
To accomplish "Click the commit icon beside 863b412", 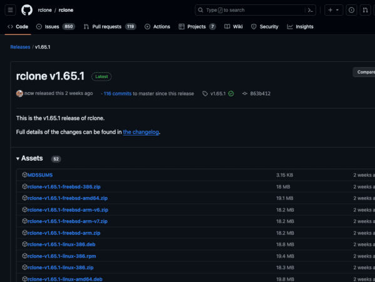I will point(245,94).
